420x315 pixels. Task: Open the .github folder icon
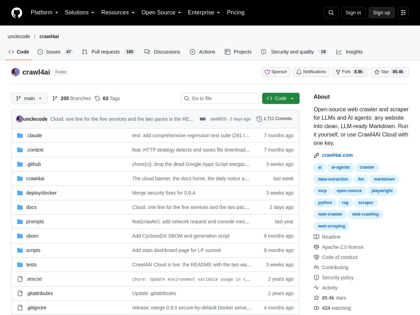(x=20, y=164)
